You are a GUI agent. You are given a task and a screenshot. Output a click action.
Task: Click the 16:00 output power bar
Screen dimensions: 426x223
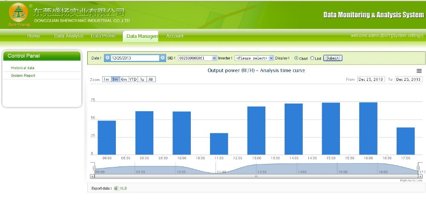368,128
